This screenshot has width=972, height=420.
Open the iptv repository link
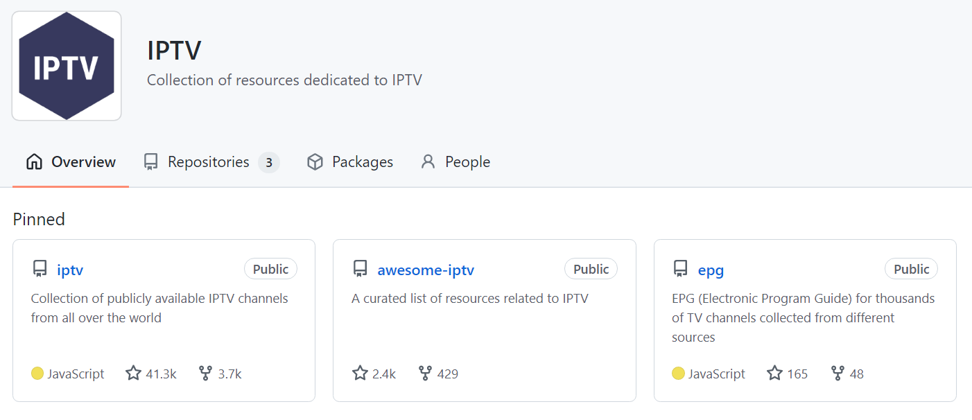coord(70,270)
